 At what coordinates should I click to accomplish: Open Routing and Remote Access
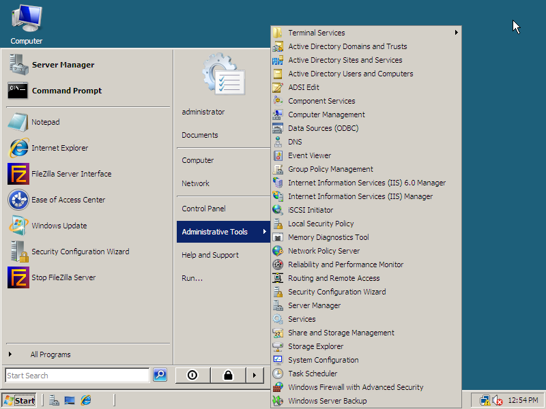(366, 278)
